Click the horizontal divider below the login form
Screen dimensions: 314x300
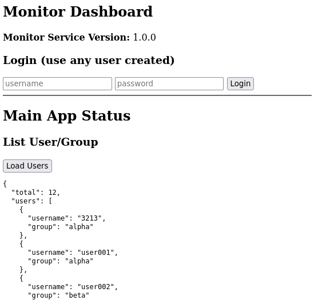tap(157, 95)
